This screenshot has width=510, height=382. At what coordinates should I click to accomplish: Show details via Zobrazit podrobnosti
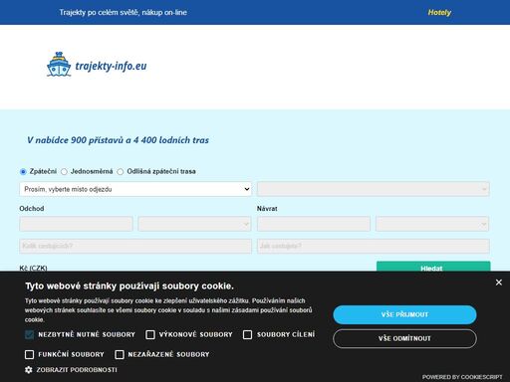click(x=77, y=370)
